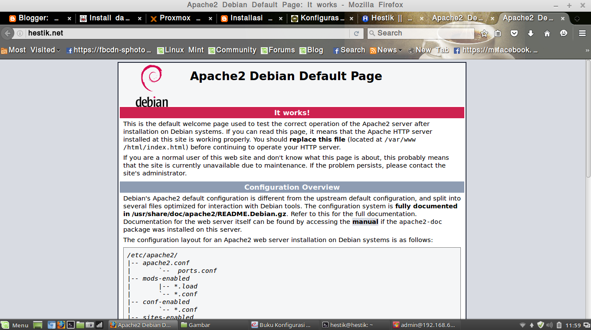Image resolution: width=591 pixels, height=330 pixels.
Task: Click the Show Desktop icon in the panel
Action: 38,325
